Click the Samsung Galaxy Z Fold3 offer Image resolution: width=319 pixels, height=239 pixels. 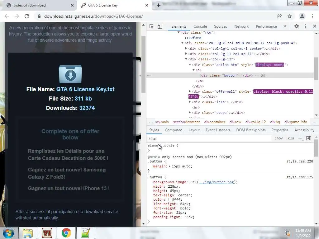pyautogui.click(x=67, y=173)
